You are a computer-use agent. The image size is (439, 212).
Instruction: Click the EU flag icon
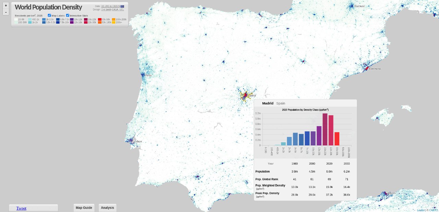coord(122,6)
